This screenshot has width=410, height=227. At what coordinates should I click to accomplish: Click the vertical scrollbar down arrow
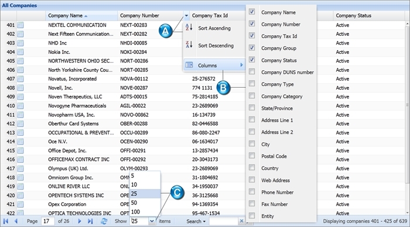coord(407,212)
